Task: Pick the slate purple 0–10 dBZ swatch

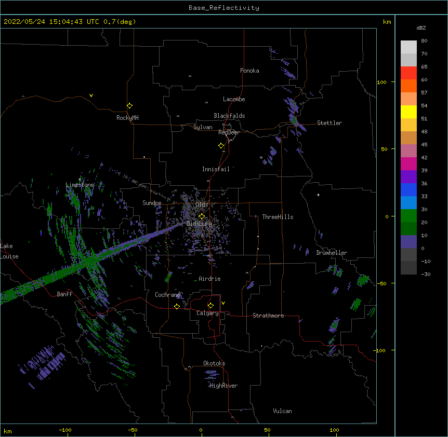Action: point(409,242)
